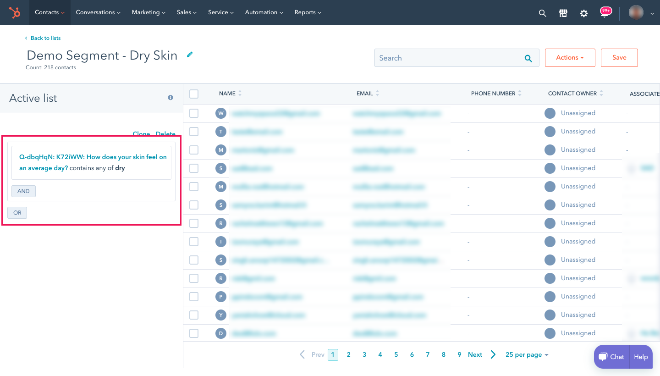Click the HubSpot sprocket logo
The image size is (660, 376).
[x=15, y=12]
